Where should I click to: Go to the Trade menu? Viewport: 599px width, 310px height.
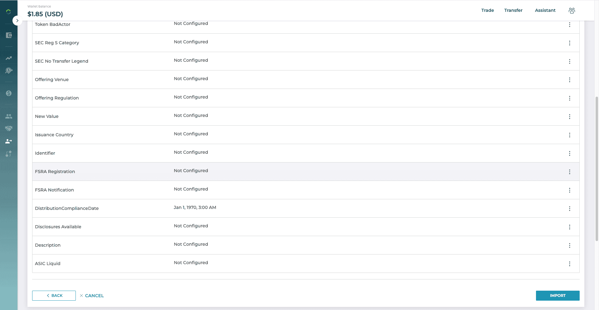(487, 10)
